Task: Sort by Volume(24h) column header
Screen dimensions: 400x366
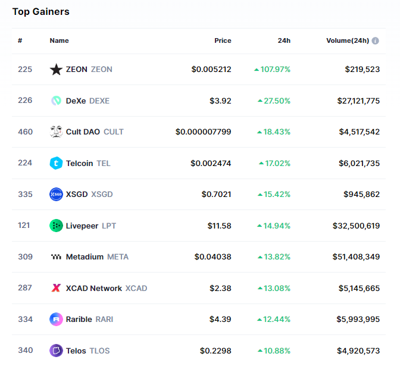Action: (x=347, y=40)
